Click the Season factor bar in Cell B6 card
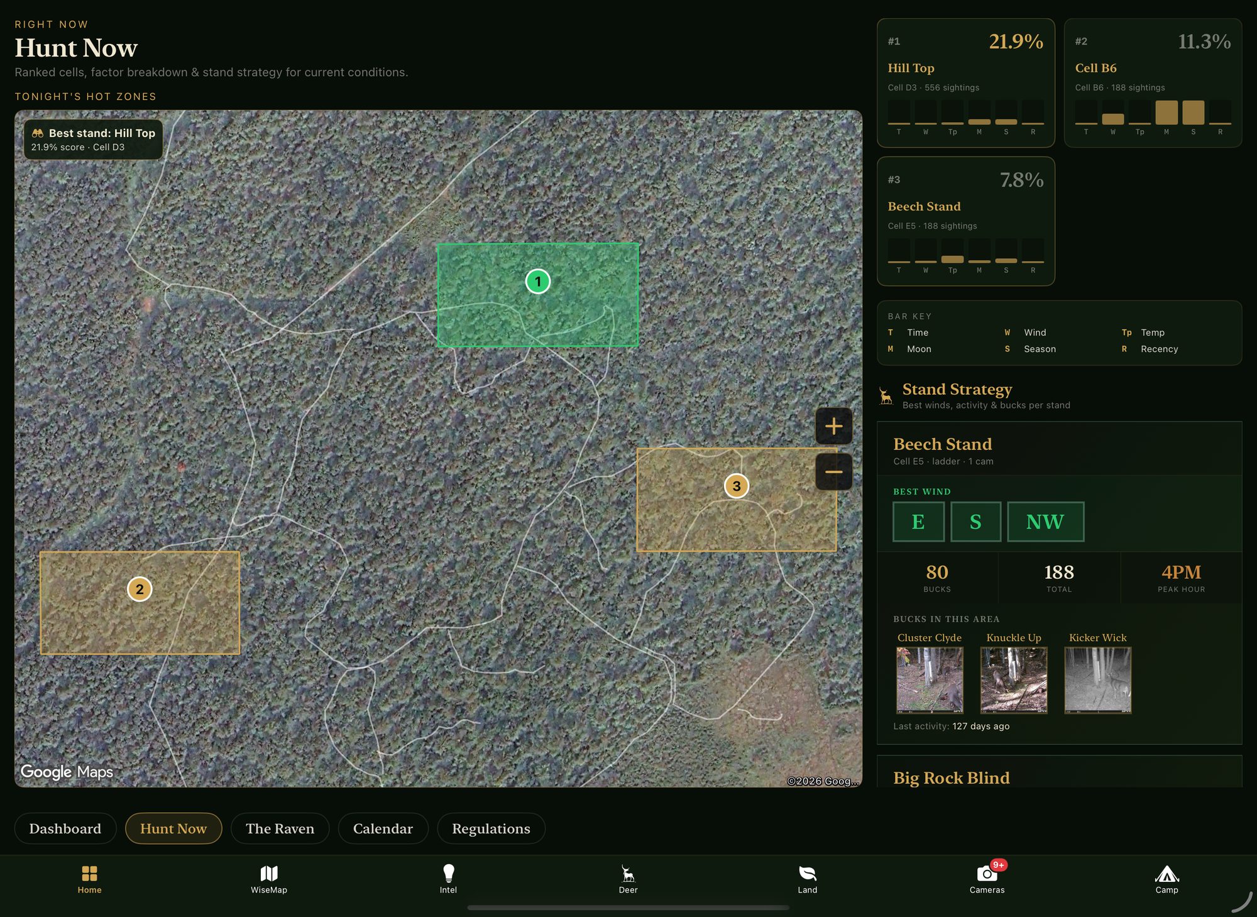Screen dimensions: 1257x917 [1194, 113]
